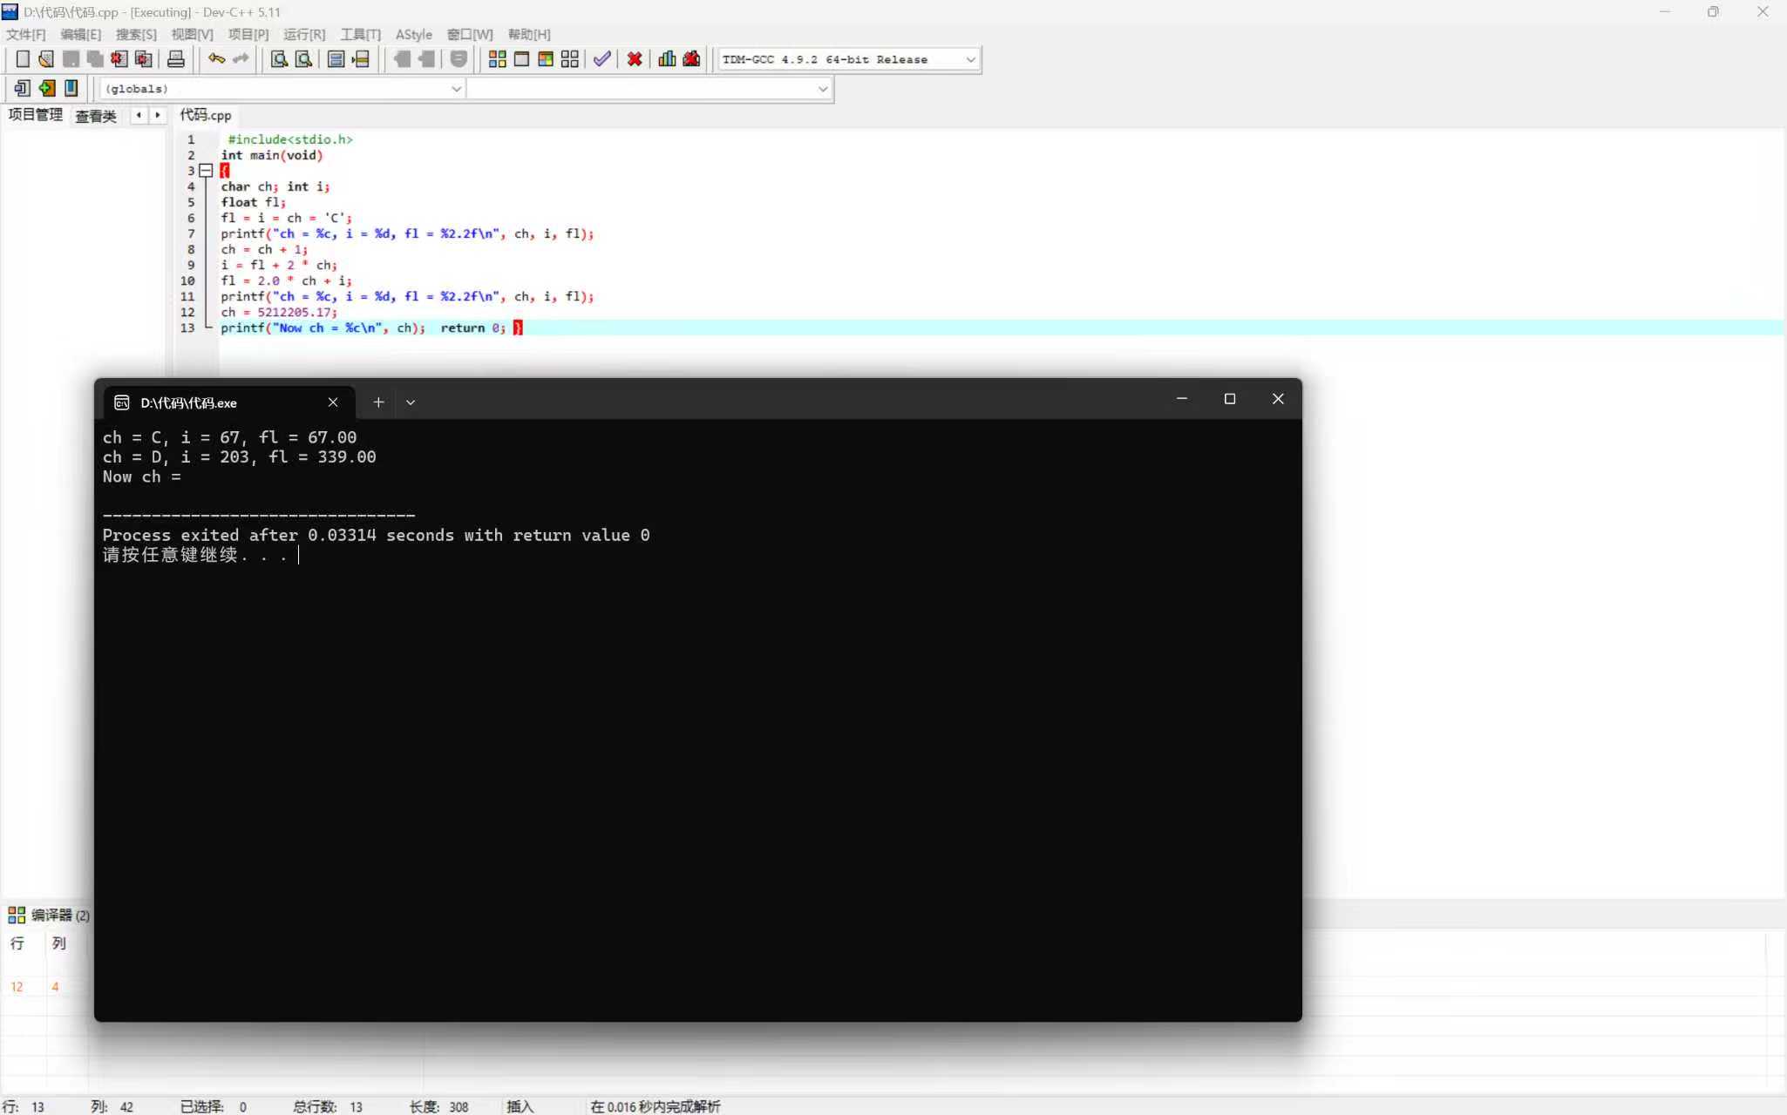Click the Undo arrow icon
The height and width of the screenshot is (1115, 1787).
[216, 59]
